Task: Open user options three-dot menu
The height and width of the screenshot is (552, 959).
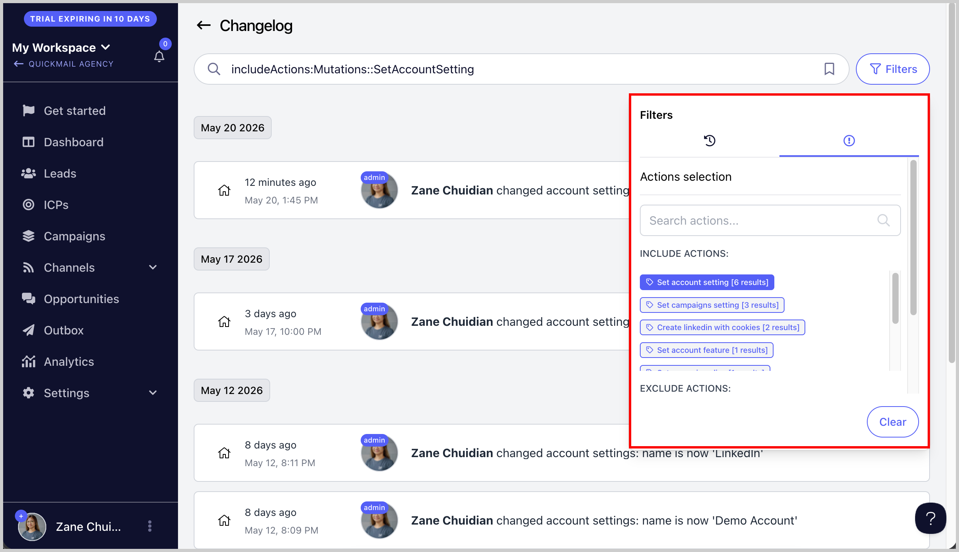Action: [149, 526]
